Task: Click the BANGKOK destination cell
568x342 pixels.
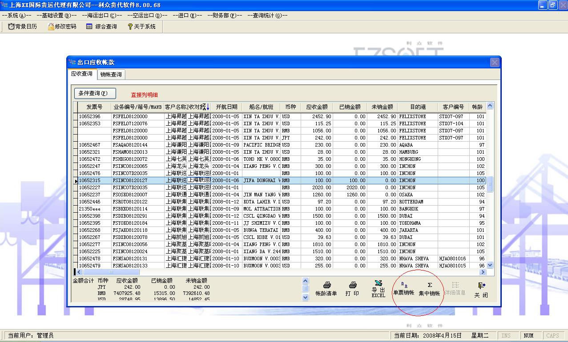Action: pos(418,209)
